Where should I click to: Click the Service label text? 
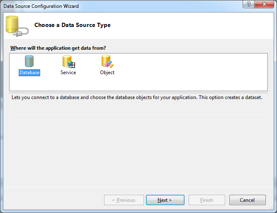click(x=68, y=73)
